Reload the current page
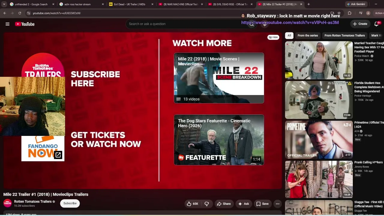This screenshot has width=384, height=216. [x=20, y=13]
